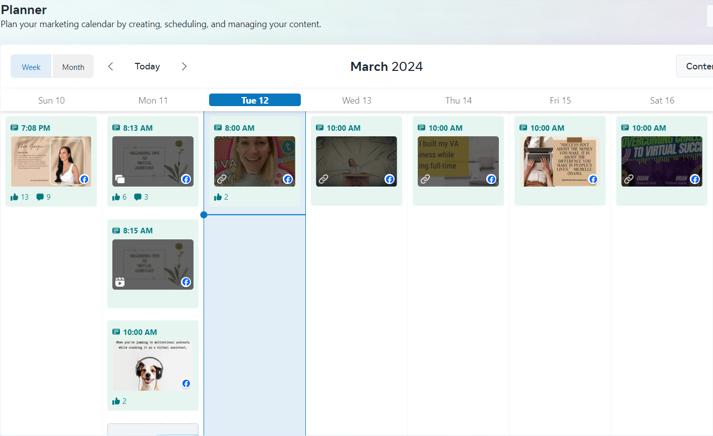713x436 pixels.
Task: Open the 8:13 AM organizing tips post thumbnail
Action: [x=153, y=161]
